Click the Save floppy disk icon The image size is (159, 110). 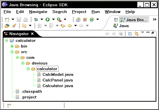(x=19, y=20)
